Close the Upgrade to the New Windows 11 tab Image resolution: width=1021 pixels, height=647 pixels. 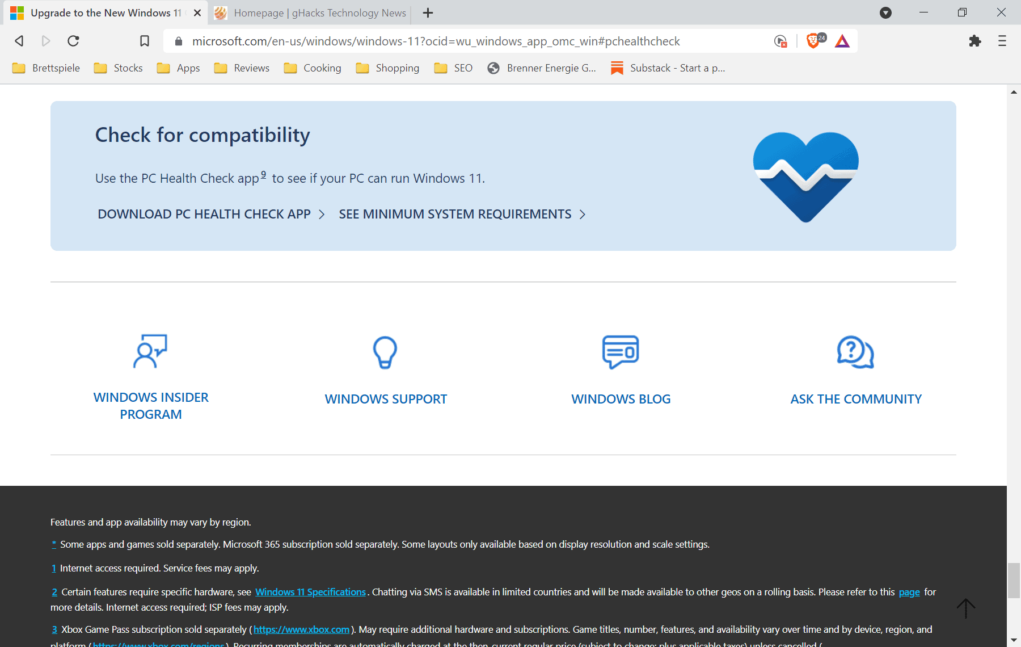click(197, 12)
